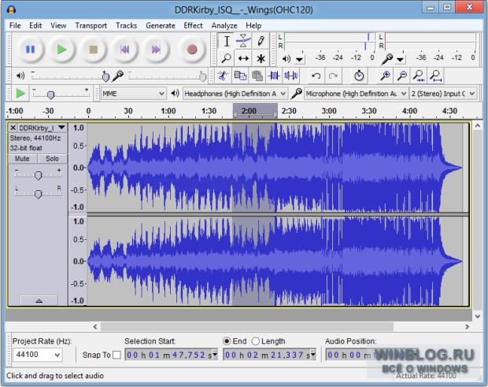Click the Play-at-speed green button

click(20, 93)
